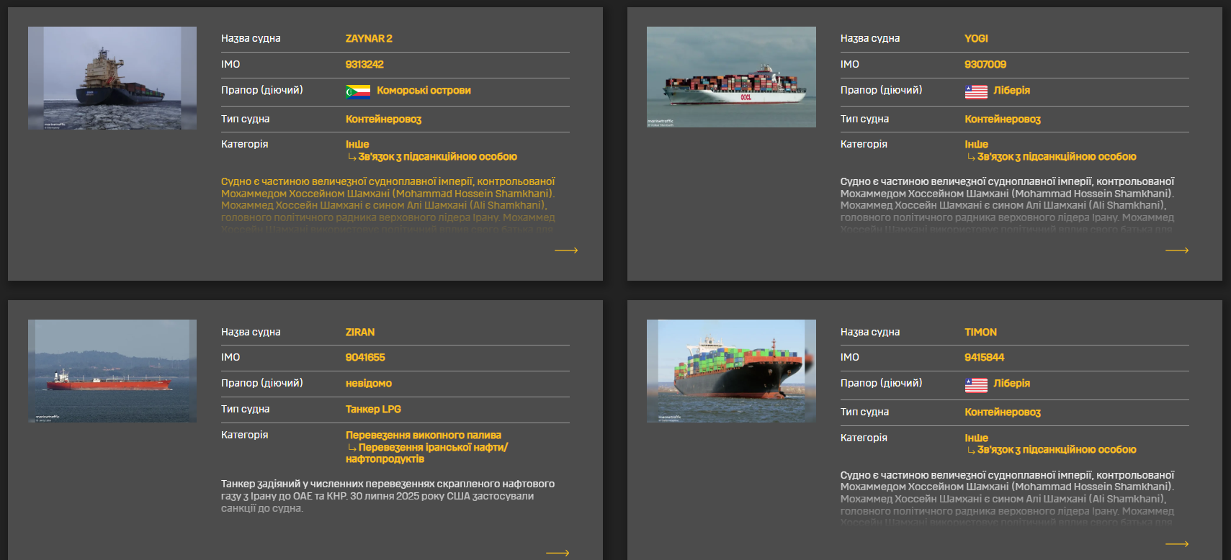Click the arrow icon on ZAYNAR 2 card
1231x560 pixels.
(x=566, y=250)
